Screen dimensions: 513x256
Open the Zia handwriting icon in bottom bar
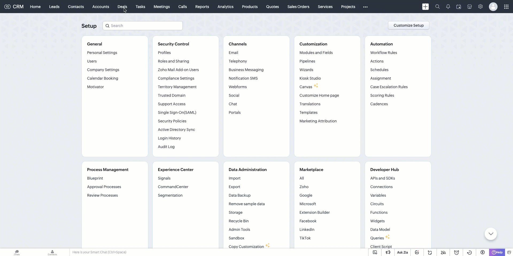pos(443,253)
